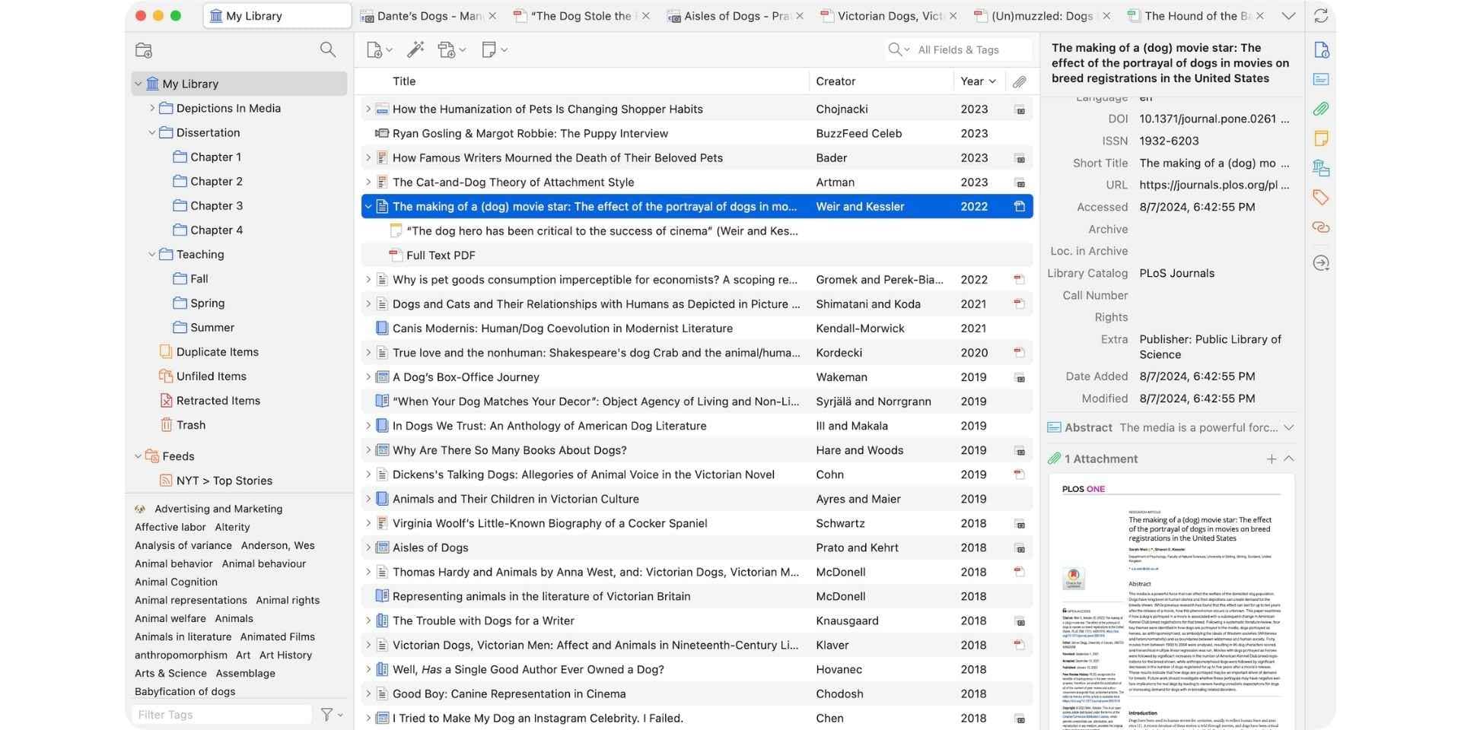The width and height of the screenshot is (1461, 730).
Task: Open the Attachments pane via the paperclip icon
Action: pos(1322,108)
